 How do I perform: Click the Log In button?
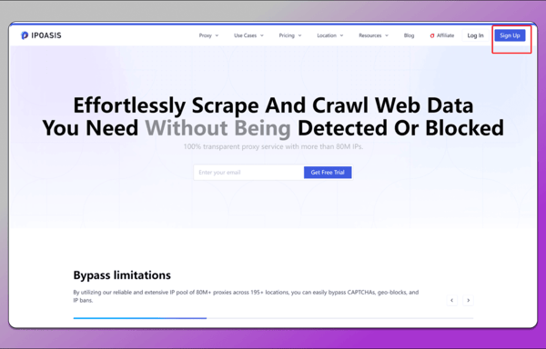click(x=475, y=35)
